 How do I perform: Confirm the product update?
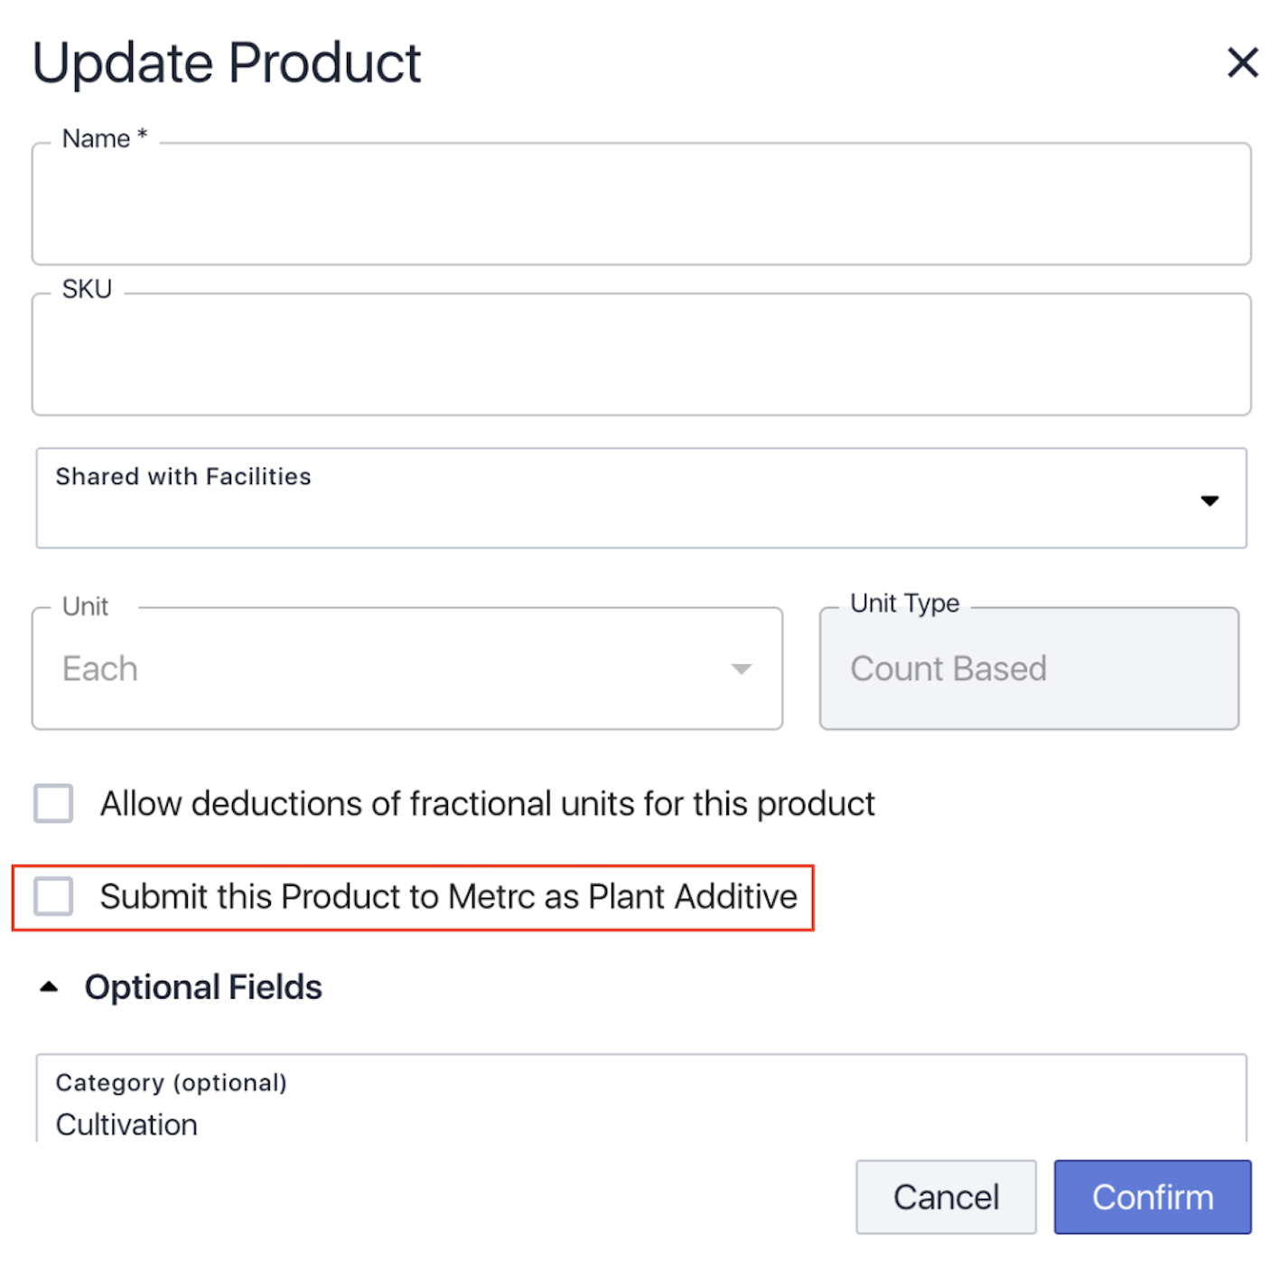[x=1152, y=1197]
